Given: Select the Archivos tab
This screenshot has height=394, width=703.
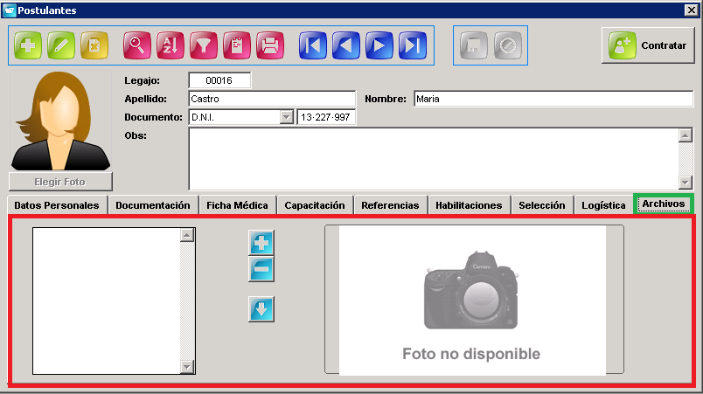Looking at the screenshot, I should point(664,204).
